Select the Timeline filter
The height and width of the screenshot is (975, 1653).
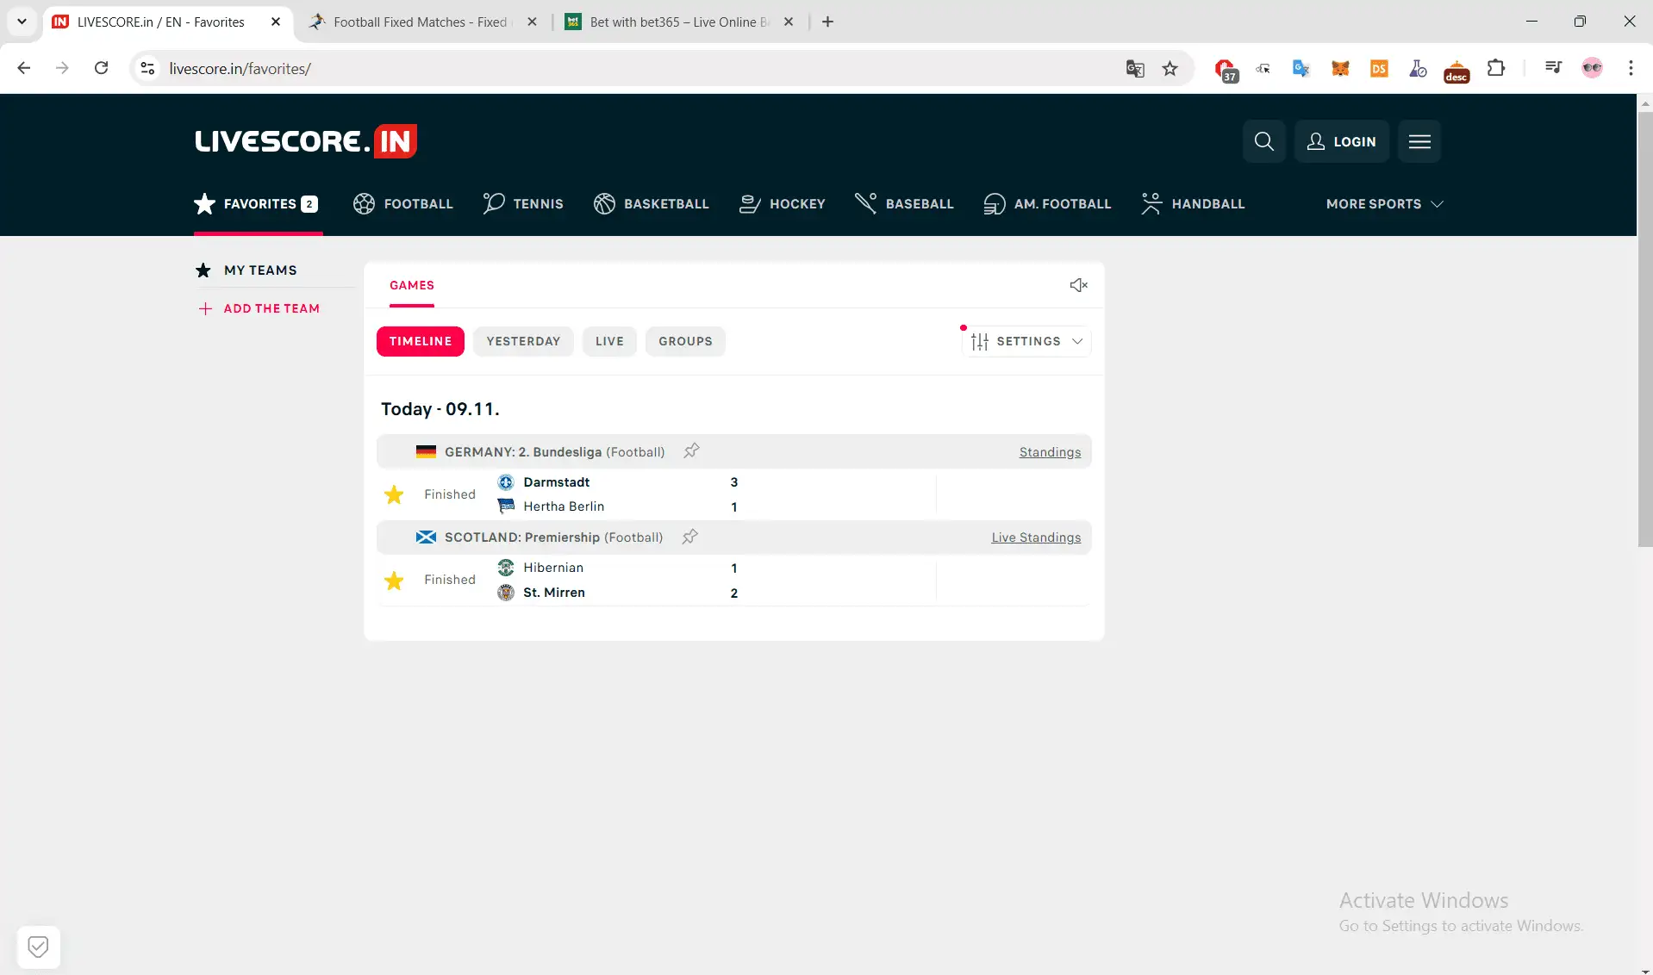tap(421, 341)
